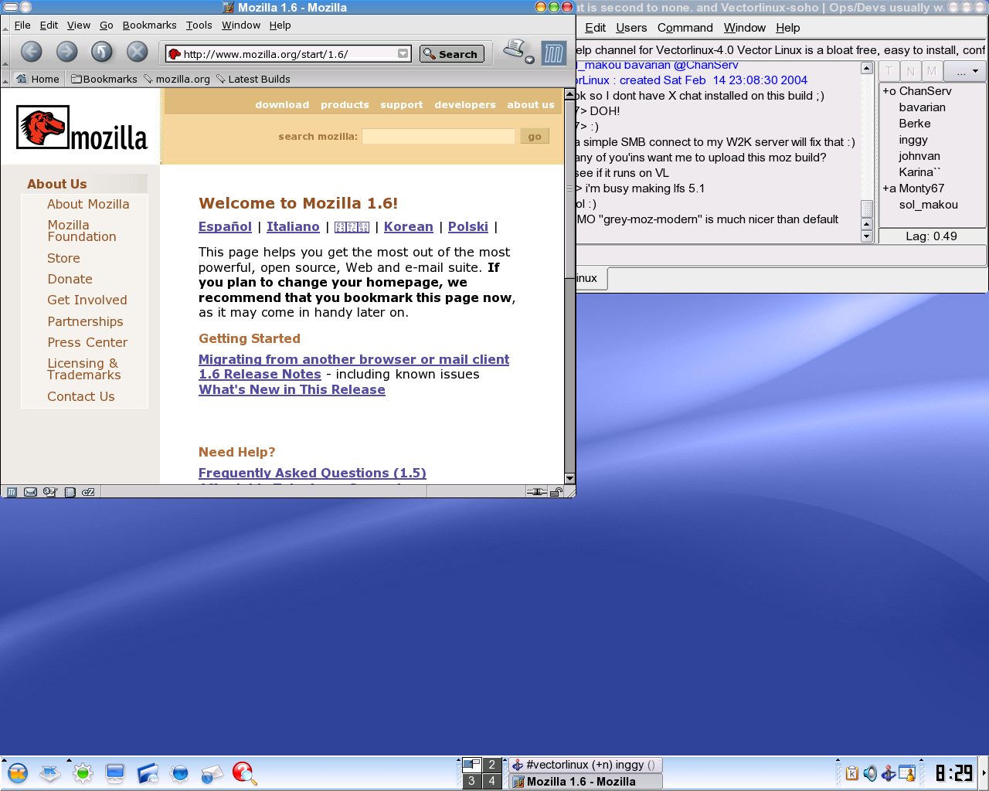
Task: Open the volume speaker icon in the system tray
Action: pyautogui.click(x=870, y=773)
